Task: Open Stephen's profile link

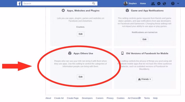Action: pos(133,4)
